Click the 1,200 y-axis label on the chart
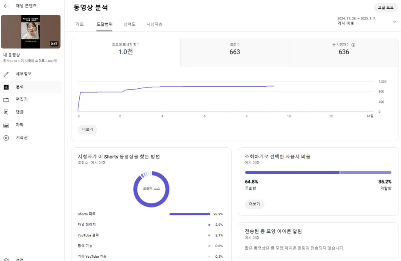401x261 pixels. (382, 82)
